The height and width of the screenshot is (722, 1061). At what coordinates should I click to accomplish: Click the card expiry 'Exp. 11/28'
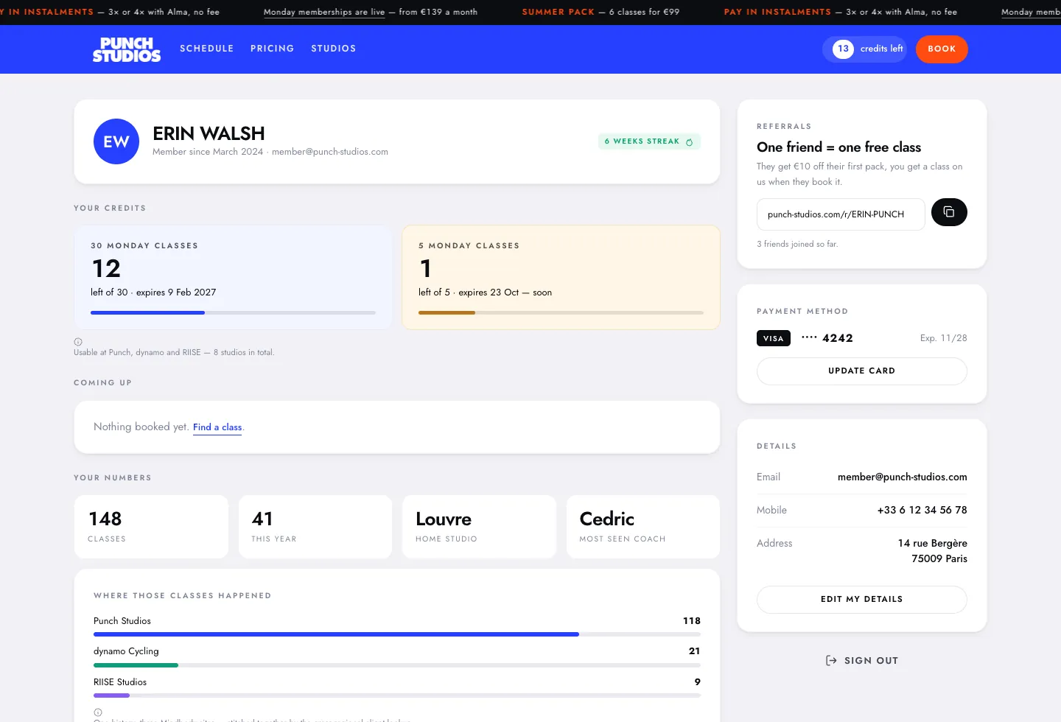(x=944, y=338)
